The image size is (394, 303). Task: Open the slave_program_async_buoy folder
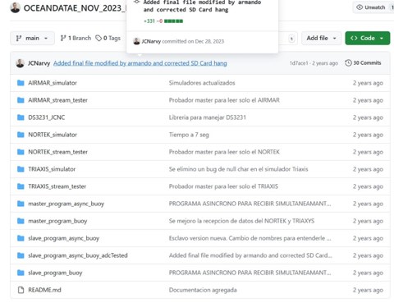[63, 238]
